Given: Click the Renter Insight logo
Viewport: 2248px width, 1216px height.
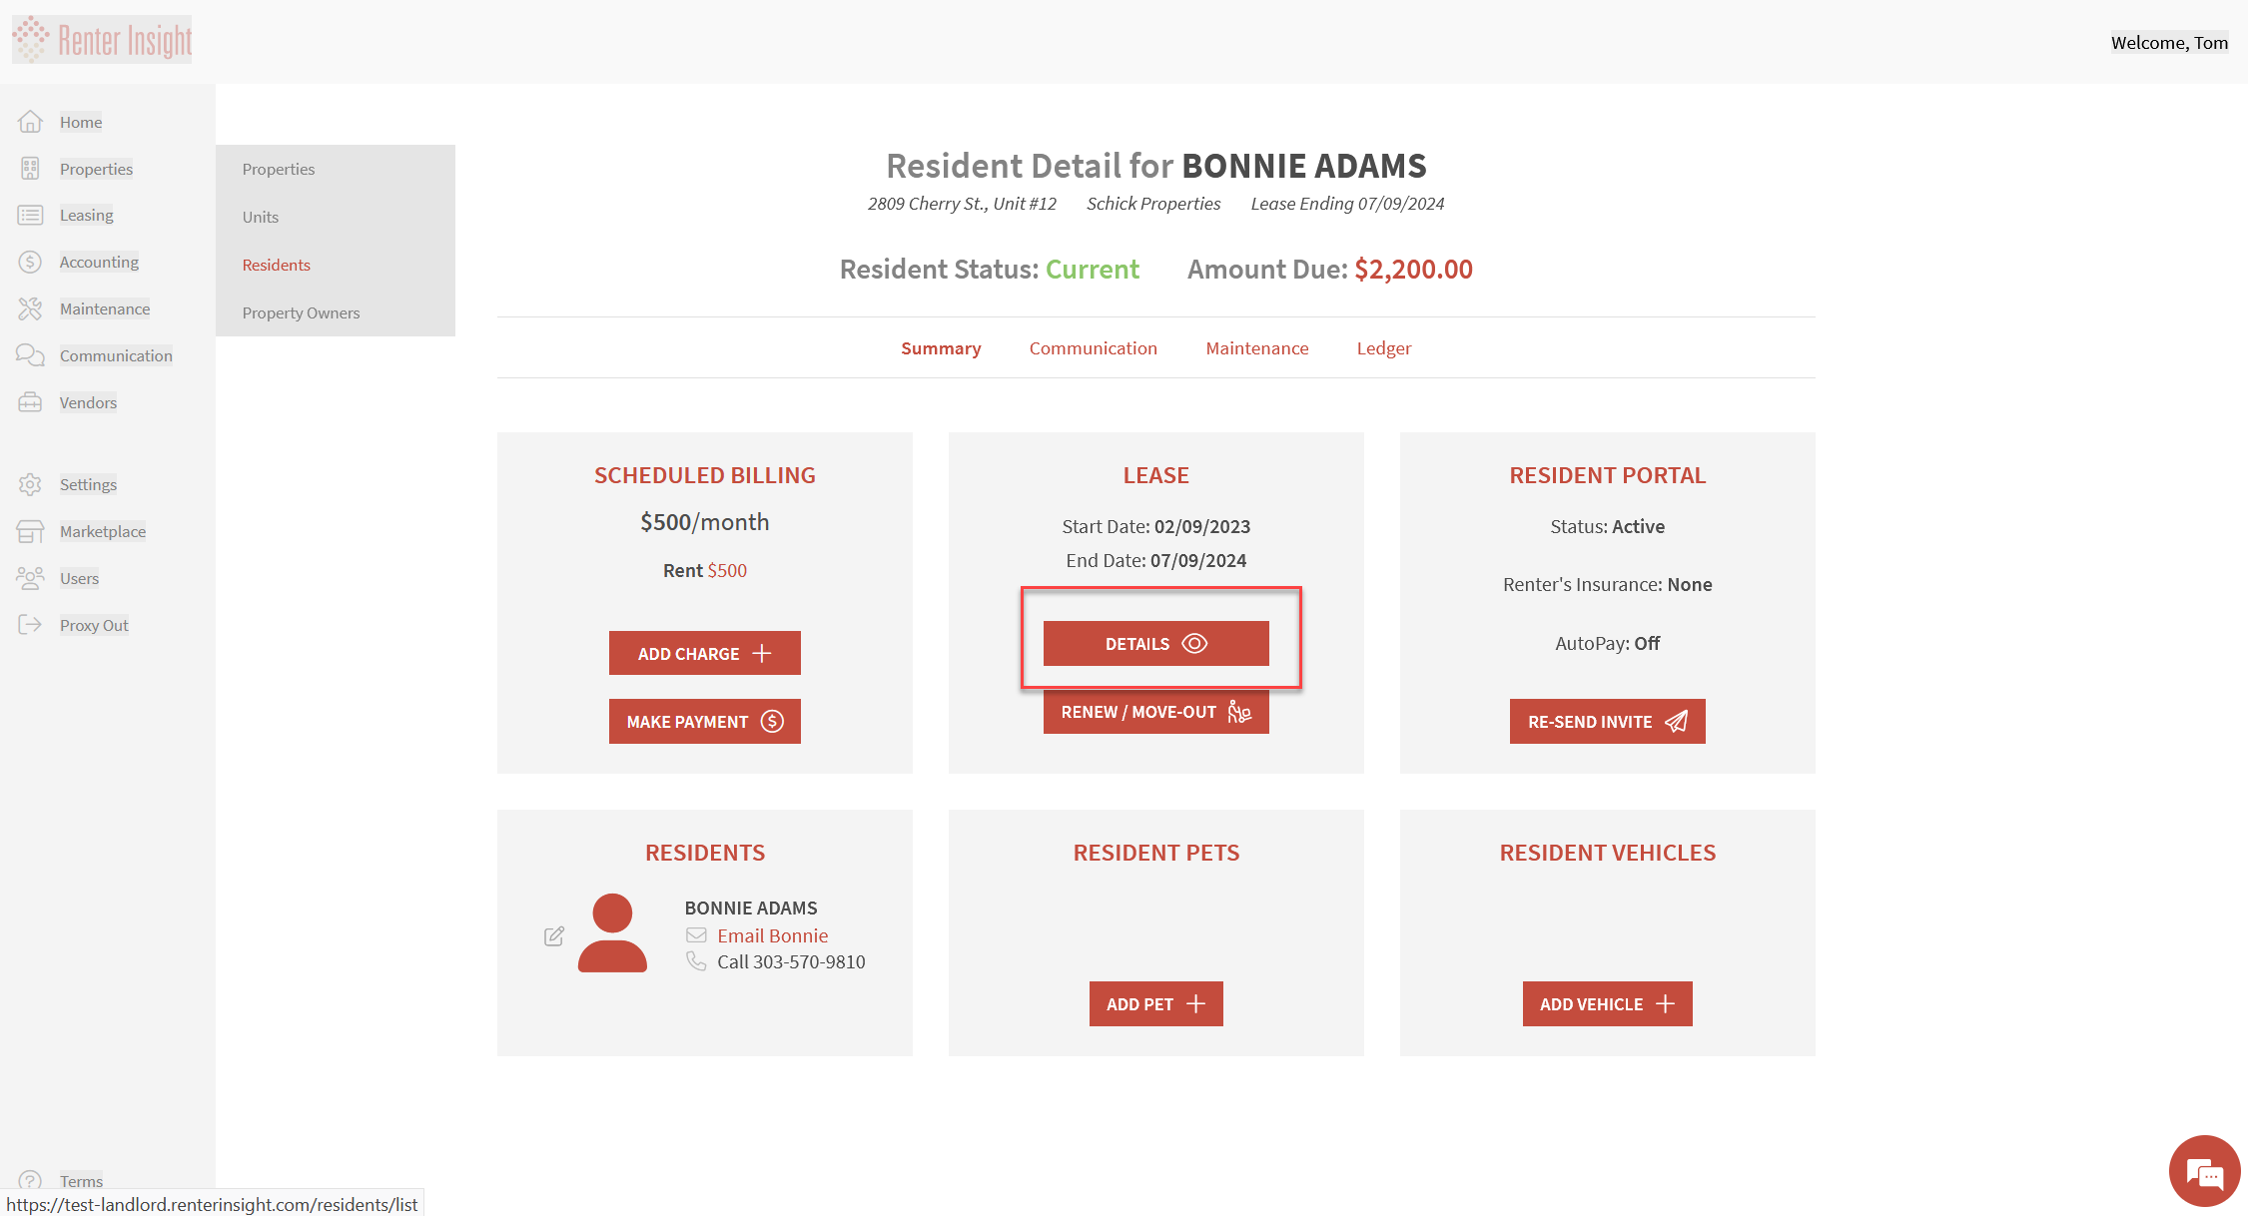Looking at the screenshot, I should 102,40.
